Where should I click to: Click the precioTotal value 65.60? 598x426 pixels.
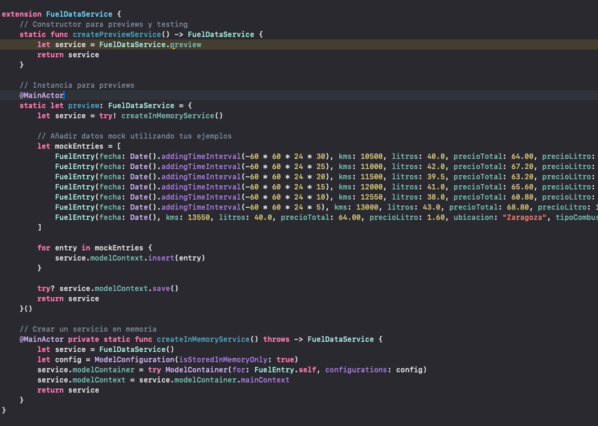tap(523, 187)
